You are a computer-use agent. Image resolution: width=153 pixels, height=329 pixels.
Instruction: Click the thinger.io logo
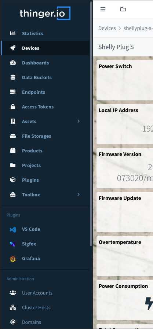coord(45,13)
